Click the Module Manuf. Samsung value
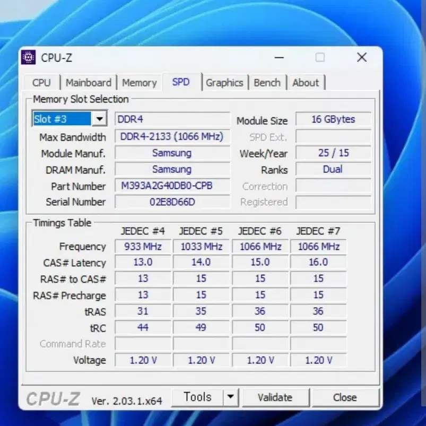Image resolution: width=426 pixels, height=426 pixels. coord(172,153)
